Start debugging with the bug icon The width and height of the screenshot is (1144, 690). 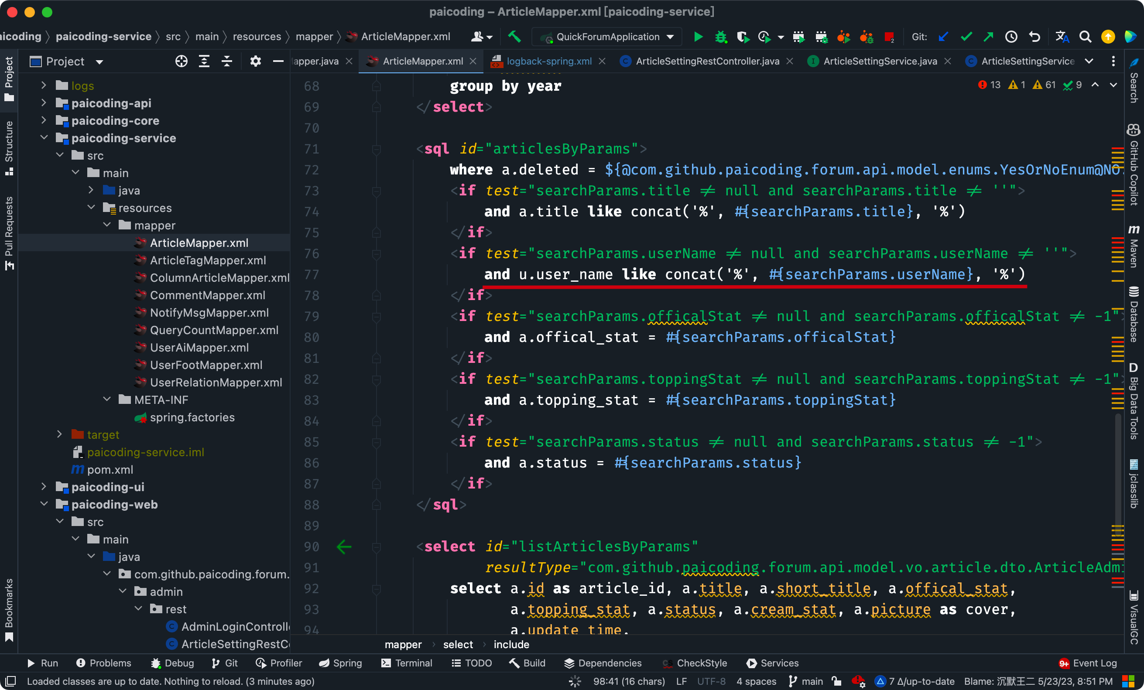pos(721,37)
